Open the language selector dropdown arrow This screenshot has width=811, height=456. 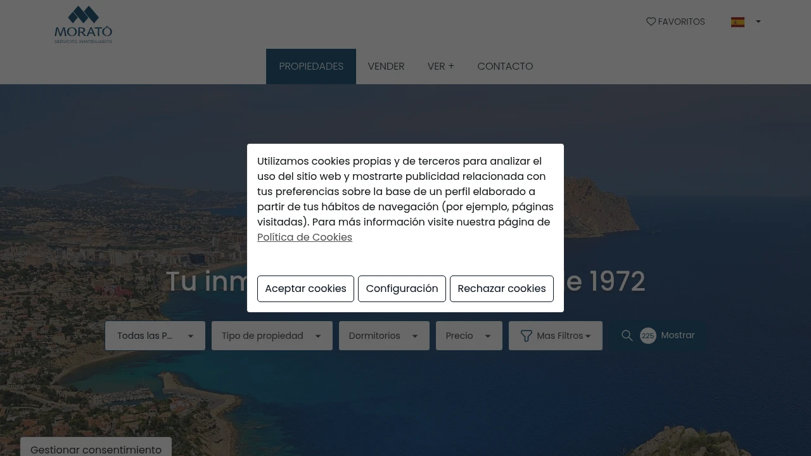pyautogui.click(x=758, y=22)
